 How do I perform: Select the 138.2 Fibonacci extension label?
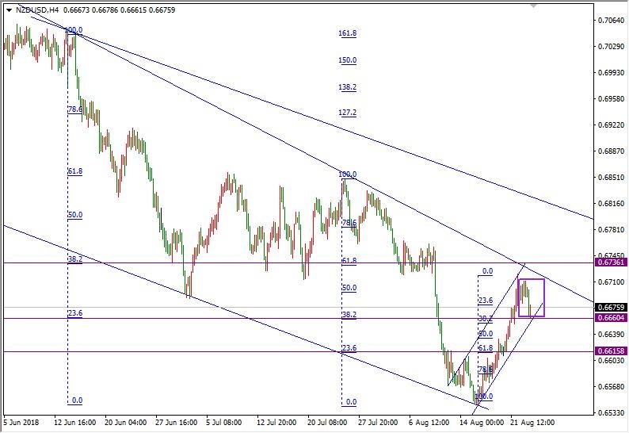347,87
